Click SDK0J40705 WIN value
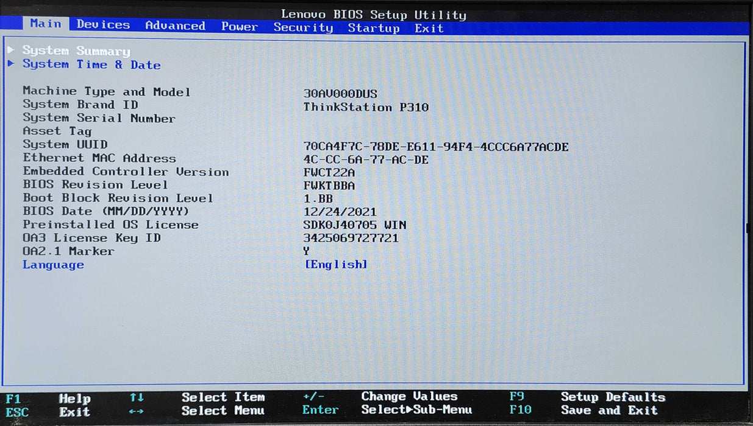This screenshot has height=426, width=753. coord(355,225)
